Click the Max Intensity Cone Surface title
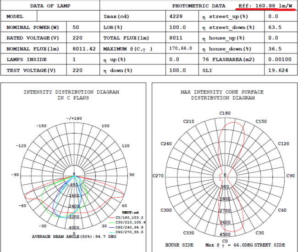 (222, 95)
